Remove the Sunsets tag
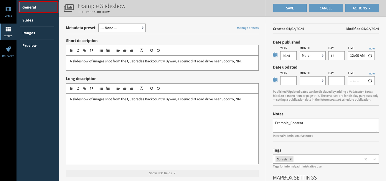 [291, 159]
